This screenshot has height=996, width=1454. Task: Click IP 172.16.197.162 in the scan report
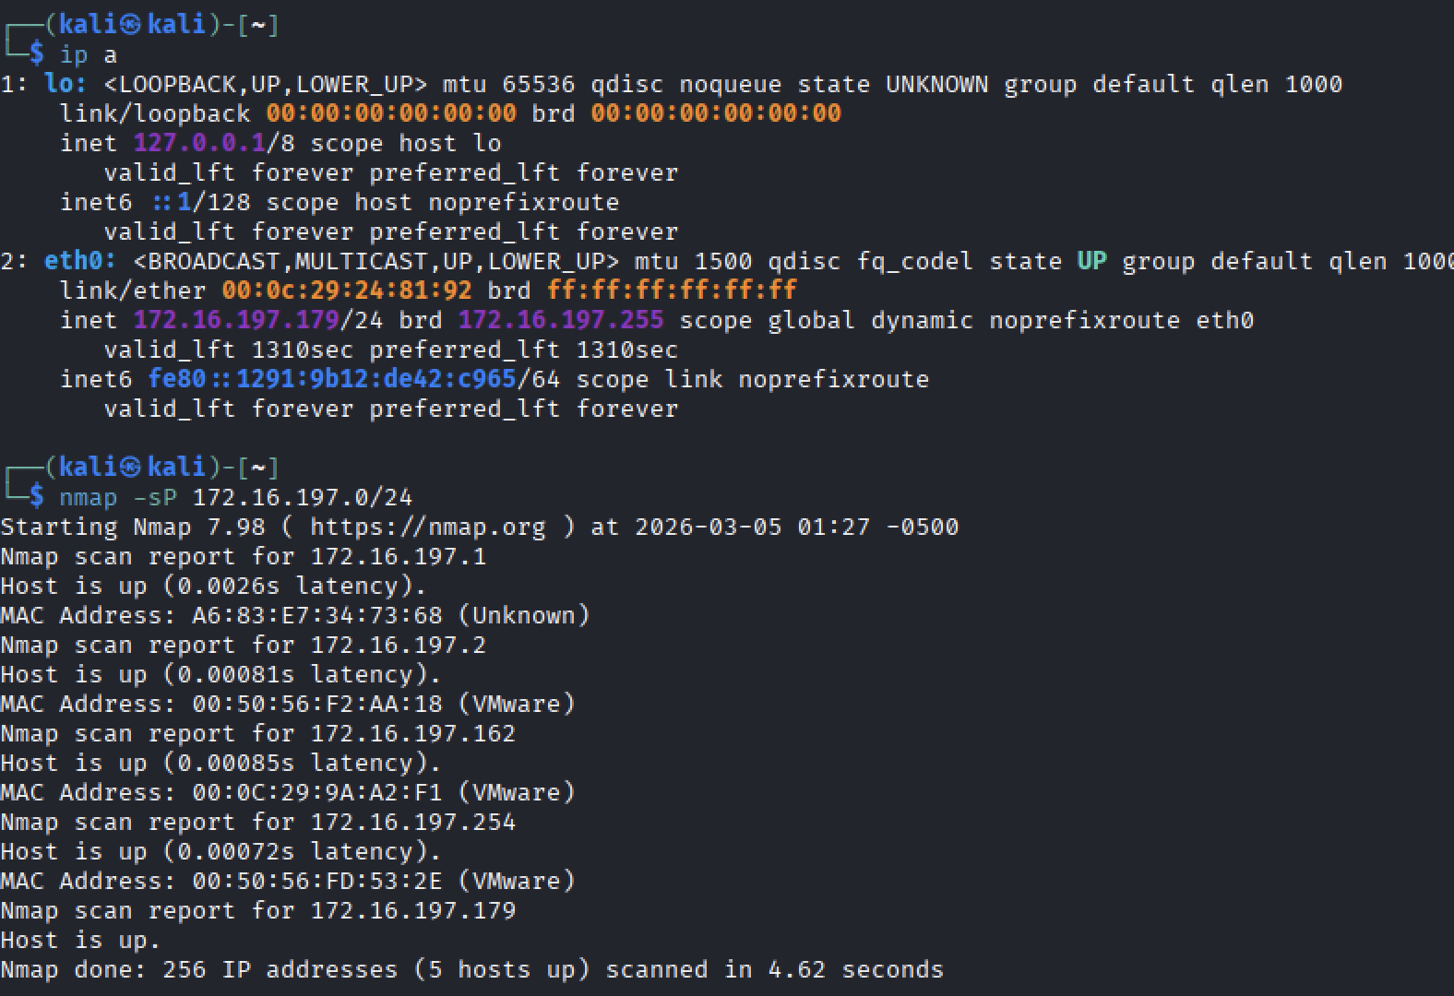[x=412, y=733]
